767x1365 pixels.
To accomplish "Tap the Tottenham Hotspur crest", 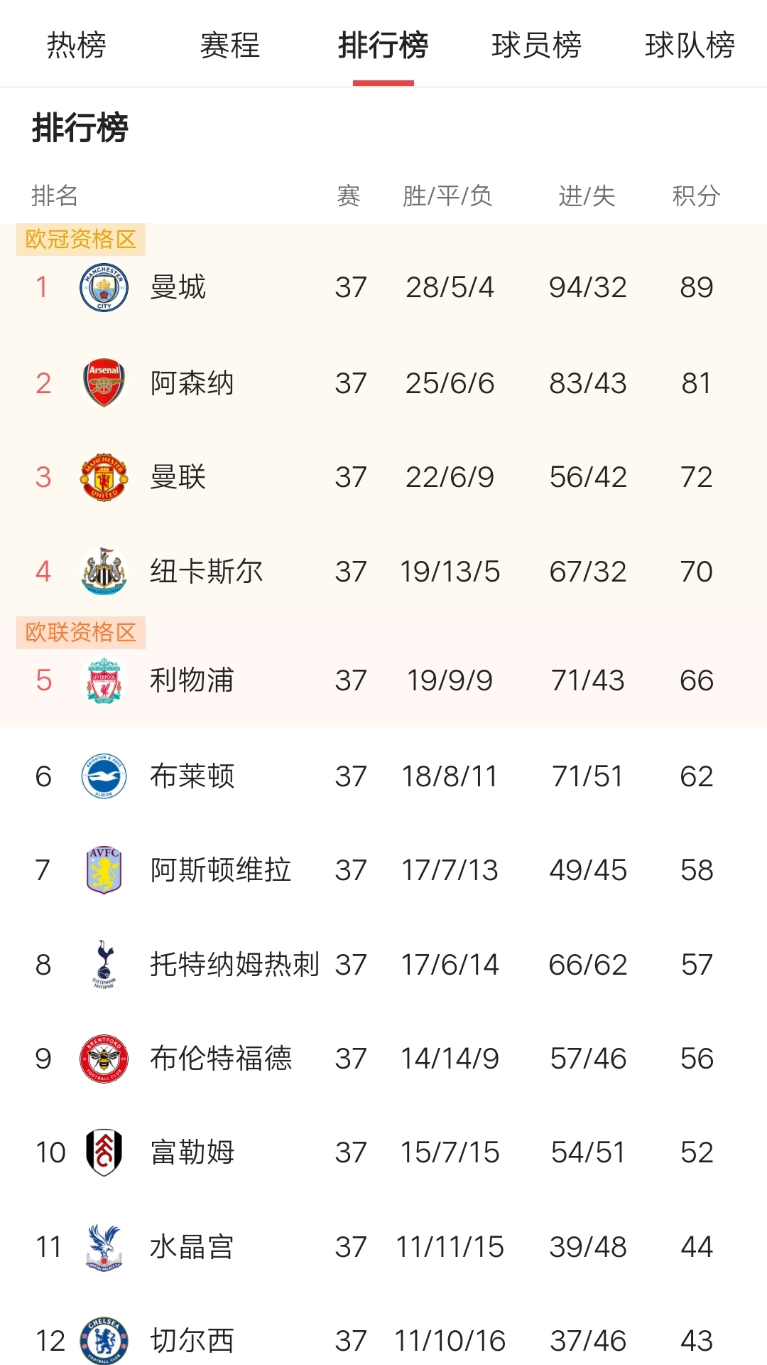I will (x=104, y=965).
